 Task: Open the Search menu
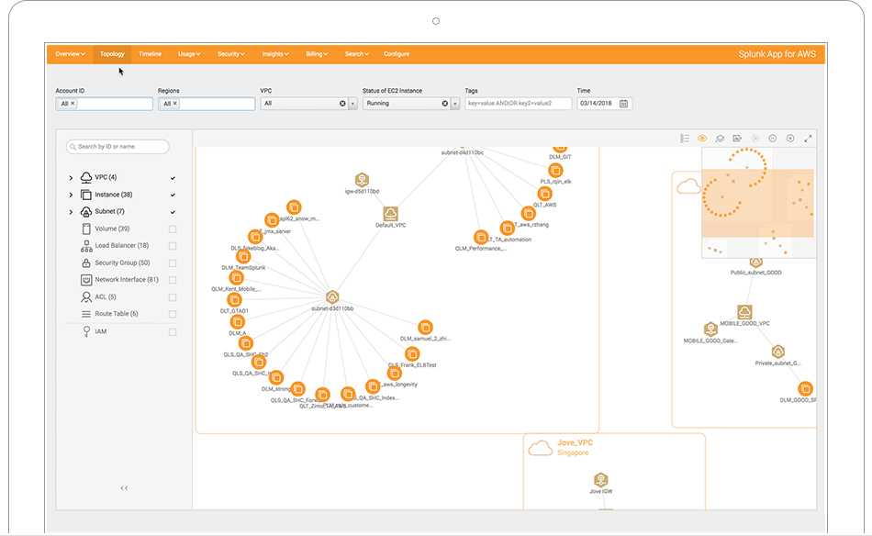tap(356, 54)
